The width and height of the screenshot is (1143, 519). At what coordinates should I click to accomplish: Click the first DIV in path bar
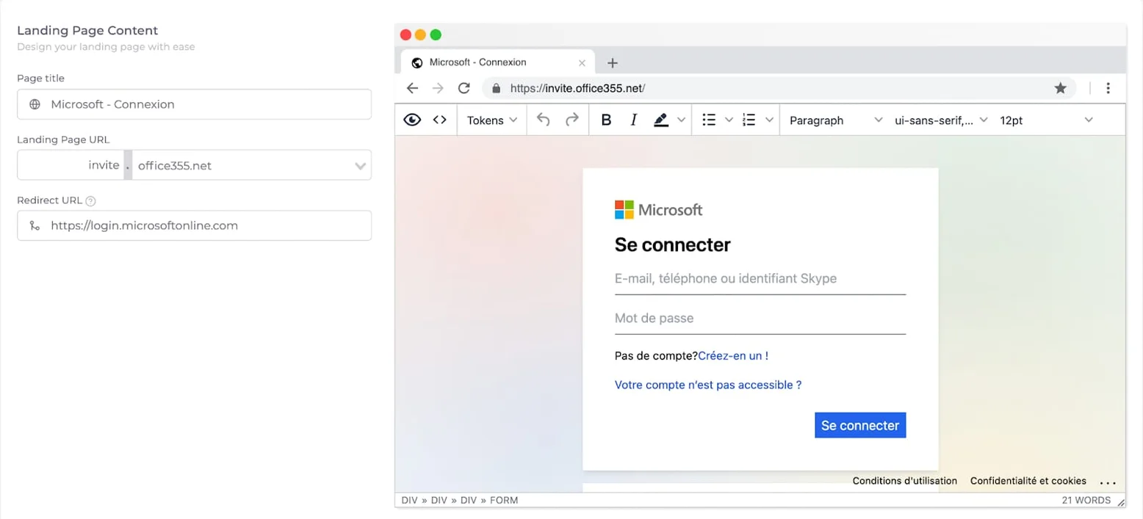pyautogui.click(x=410, y=501)
